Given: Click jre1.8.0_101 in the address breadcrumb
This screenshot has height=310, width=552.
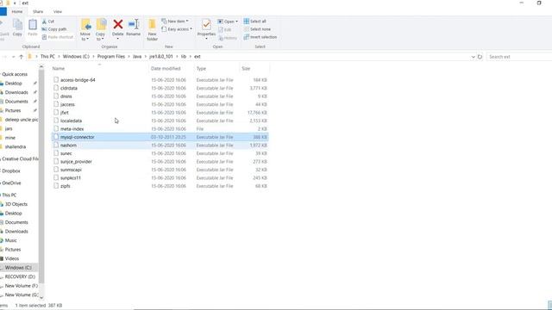Looking at the screenshot, I should 161,57.
